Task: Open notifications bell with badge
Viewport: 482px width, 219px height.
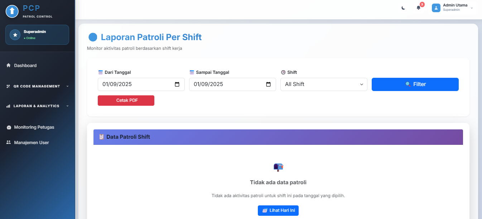Action: pos(418,8)
